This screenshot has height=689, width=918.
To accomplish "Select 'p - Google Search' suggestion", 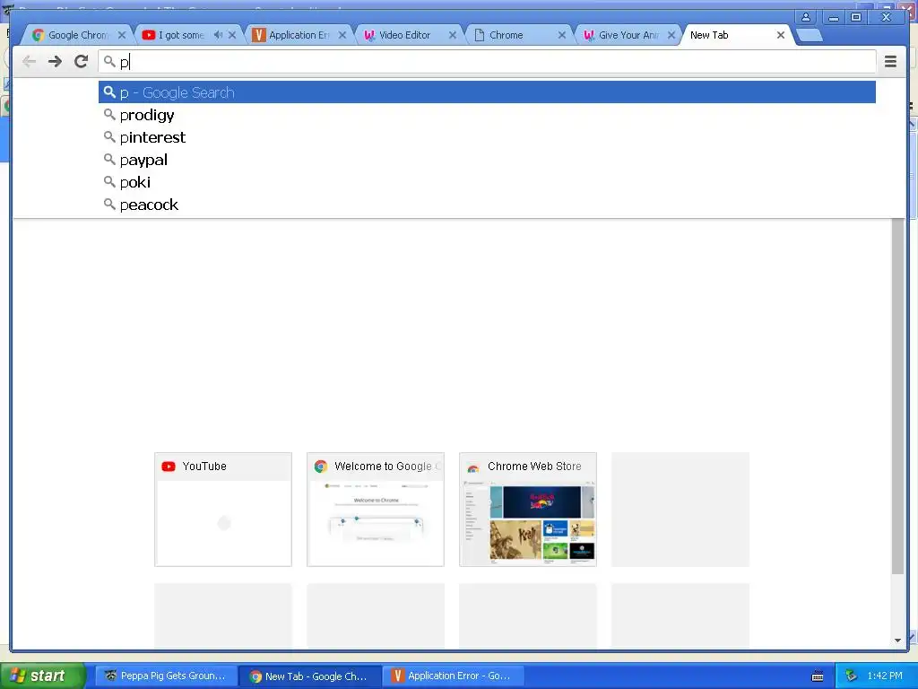I will (487, 92).
